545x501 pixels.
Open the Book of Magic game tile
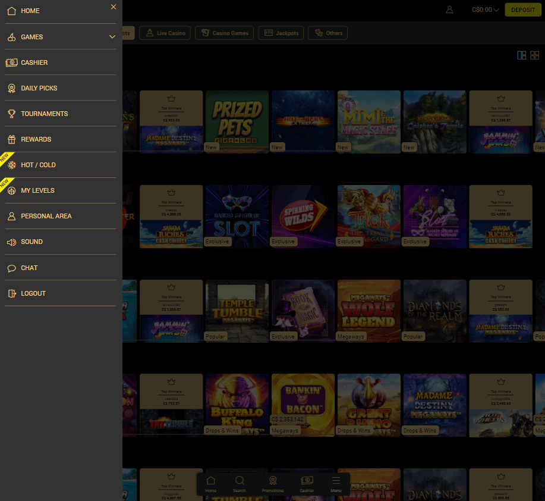point(303,311)
